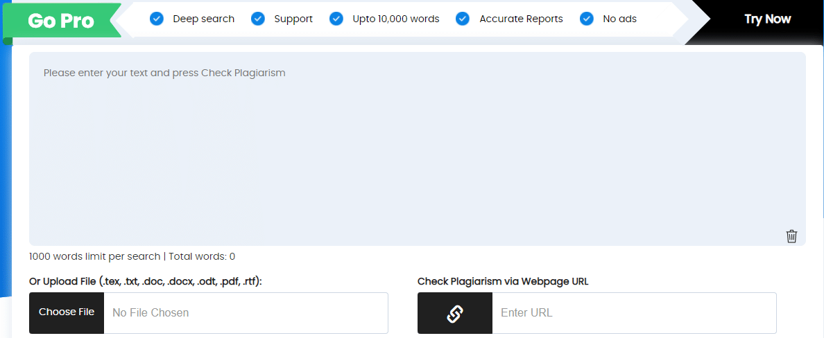Click the 1000 words limit counter text
The height and width of the screenshot is (338, 824).
point(132,257)
